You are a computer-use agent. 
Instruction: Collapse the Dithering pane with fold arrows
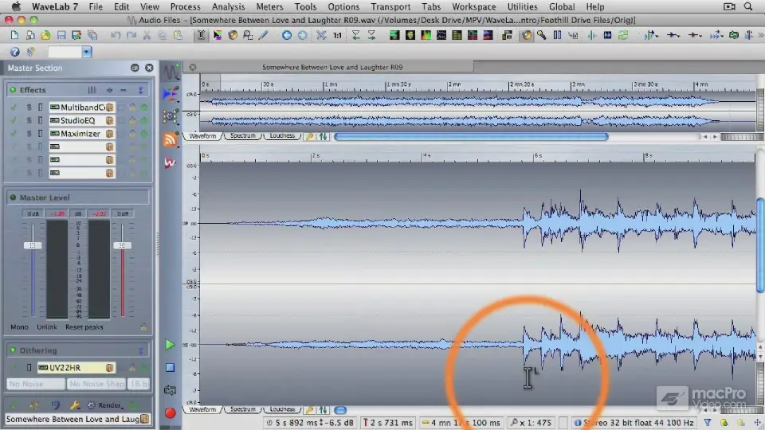click(x=140, y=350)
